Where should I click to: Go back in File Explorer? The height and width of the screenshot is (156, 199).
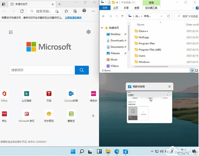(x=103, y=16)
